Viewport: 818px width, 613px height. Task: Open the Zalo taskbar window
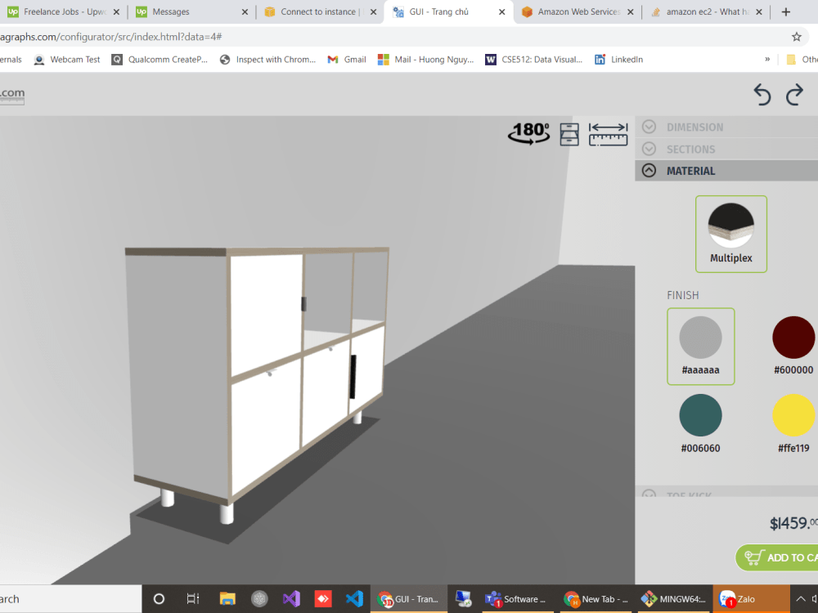tap(751, 599)
